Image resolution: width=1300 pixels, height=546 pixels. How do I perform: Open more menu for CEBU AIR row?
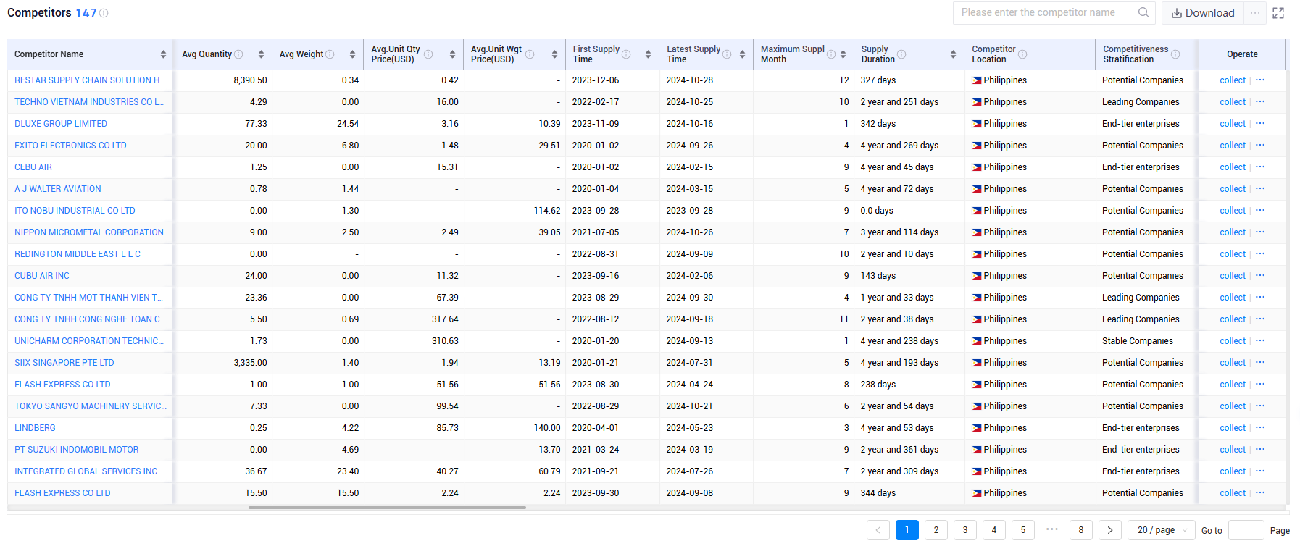point(1260,167)
